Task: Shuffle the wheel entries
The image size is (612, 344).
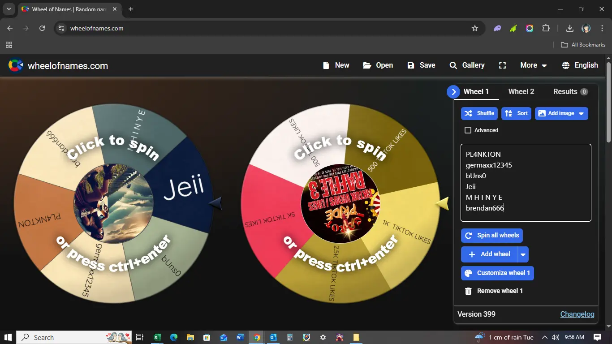Action: 479,113
